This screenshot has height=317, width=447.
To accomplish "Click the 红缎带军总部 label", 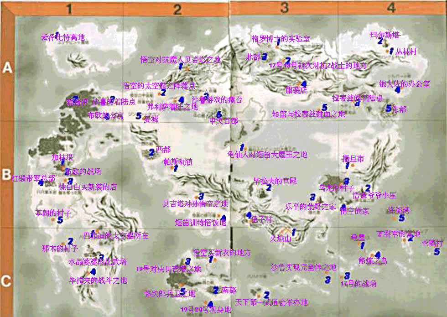I will (33, 178).
